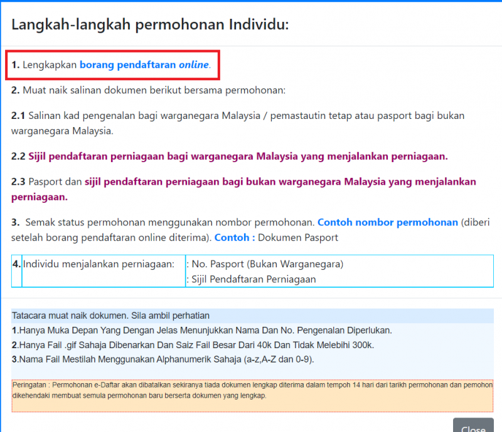502x432 pixels.
Task: Click the orange Peringatan warning box
Action: [251, 396]
